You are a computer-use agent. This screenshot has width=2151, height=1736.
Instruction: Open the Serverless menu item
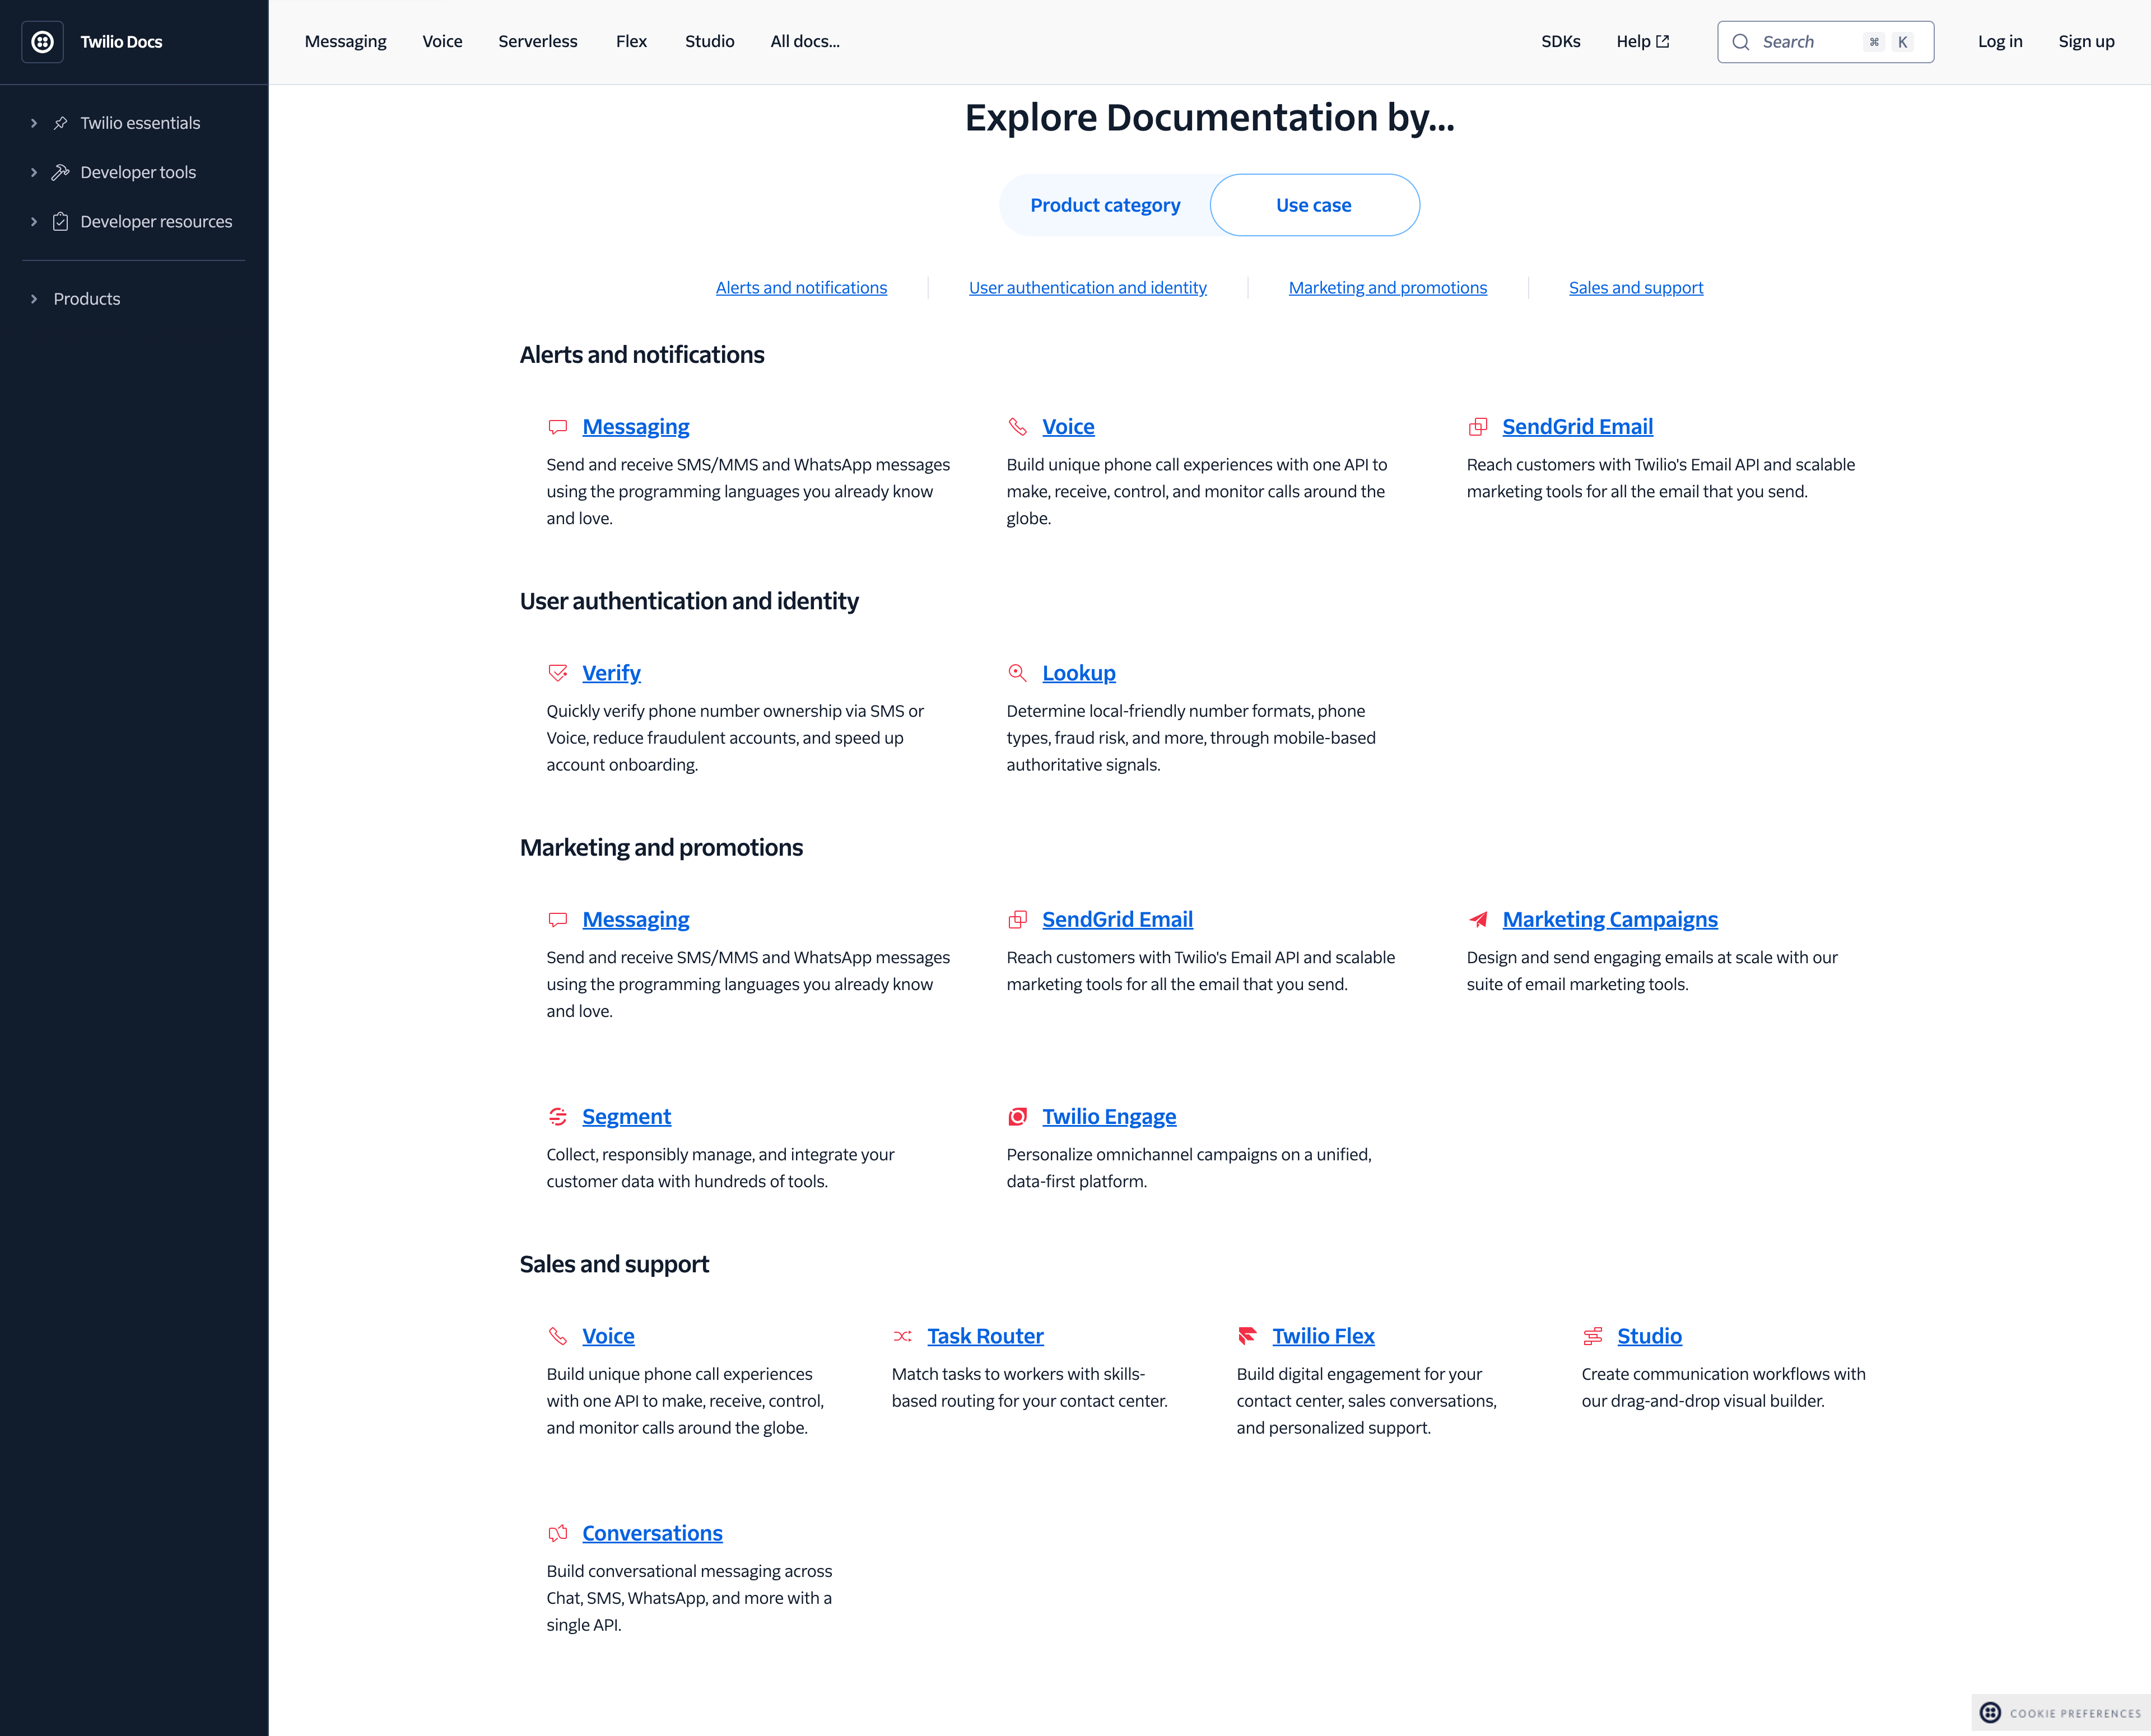(537, 41)
